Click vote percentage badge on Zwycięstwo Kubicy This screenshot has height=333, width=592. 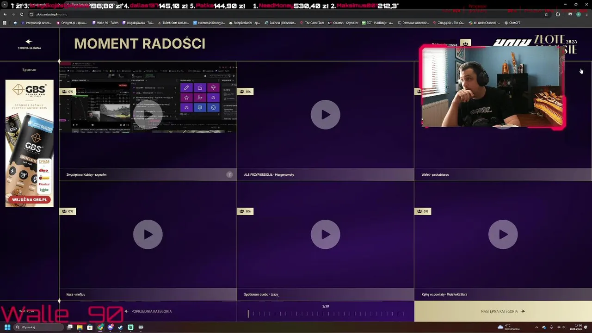[68, 92]
